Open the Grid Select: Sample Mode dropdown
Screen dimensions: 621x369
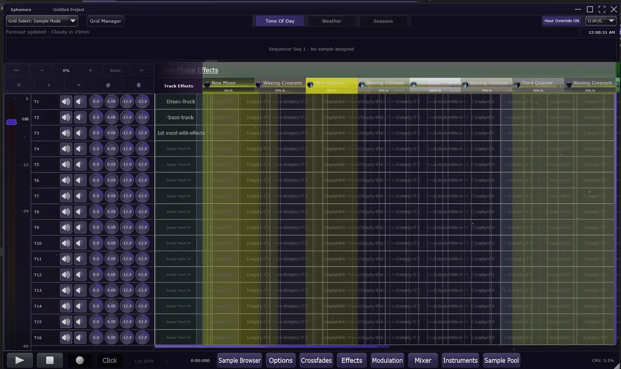point(42,21)
